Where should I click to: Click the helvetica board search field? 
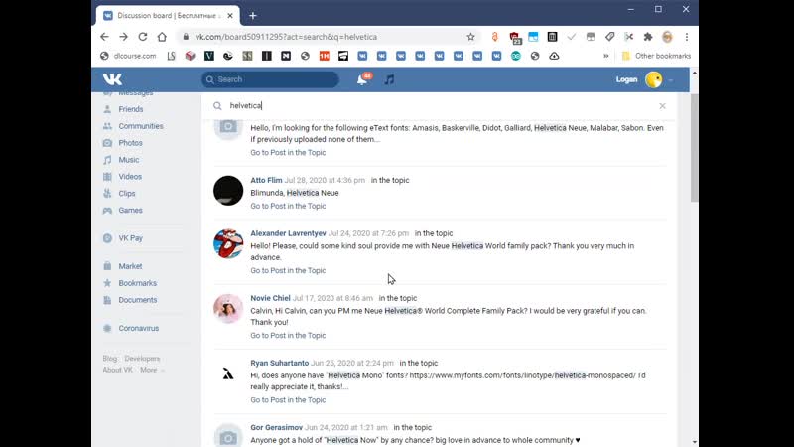coord(441,106)
